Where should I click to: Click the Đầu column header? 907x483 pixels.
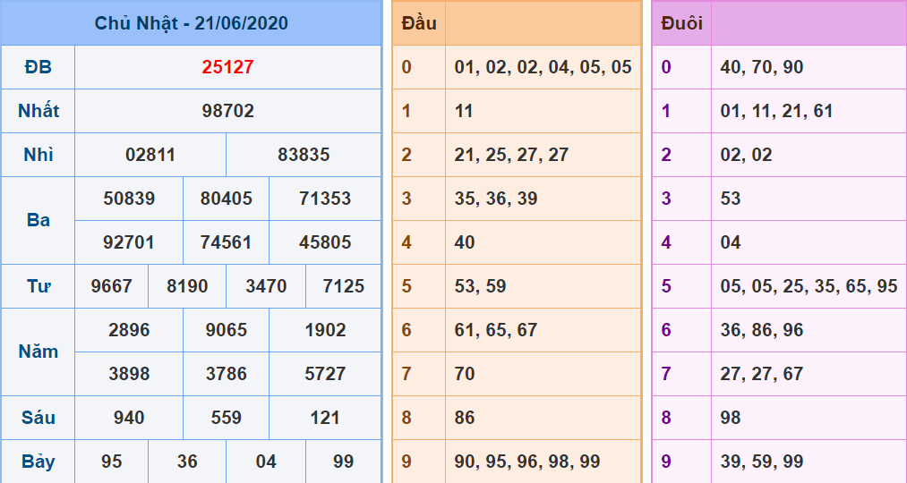click(419, 23)
